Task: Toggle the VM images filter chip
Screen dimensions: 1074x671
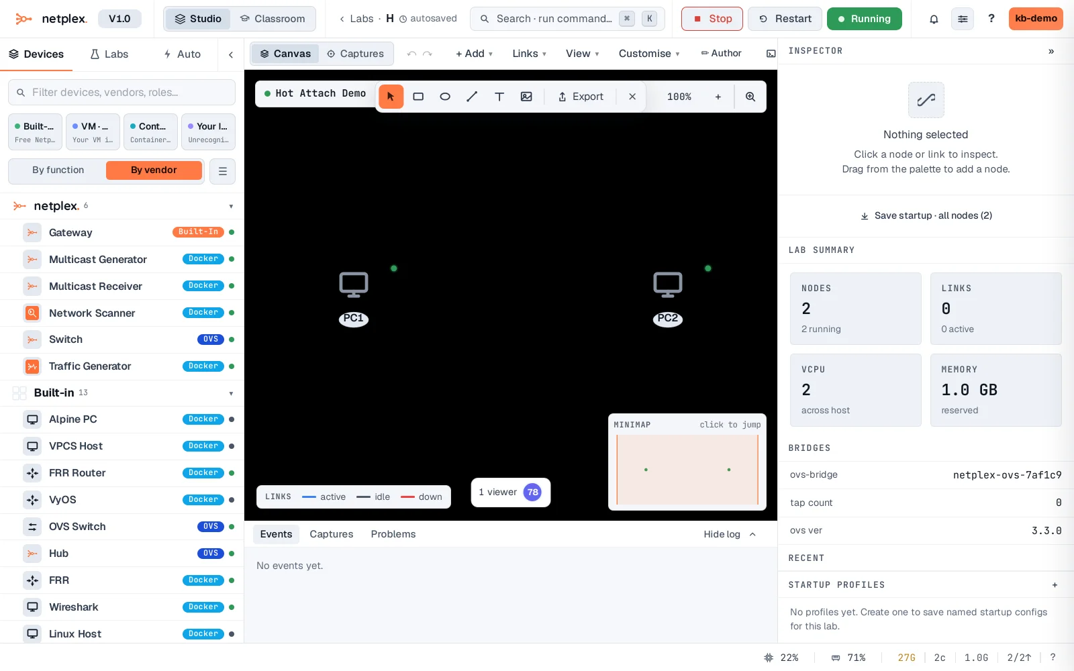Action: click(x=93, y=132)
